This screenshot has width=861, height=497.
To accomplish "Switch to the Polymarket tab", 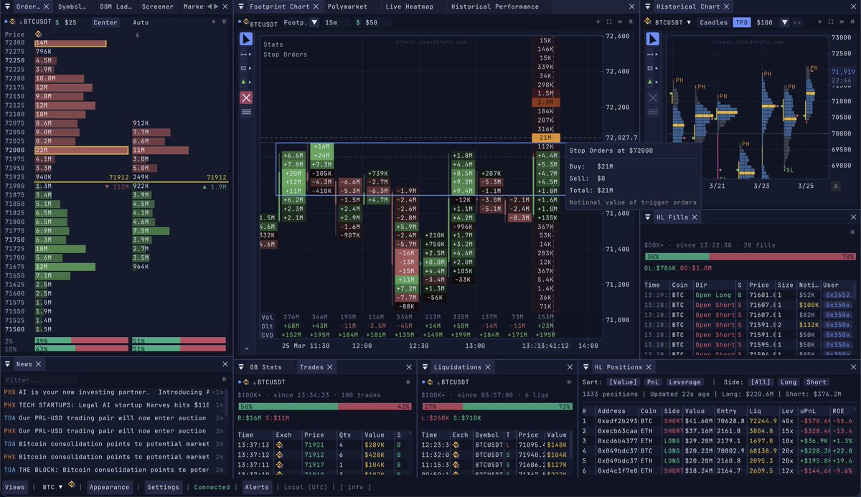I will pos(347,6).
